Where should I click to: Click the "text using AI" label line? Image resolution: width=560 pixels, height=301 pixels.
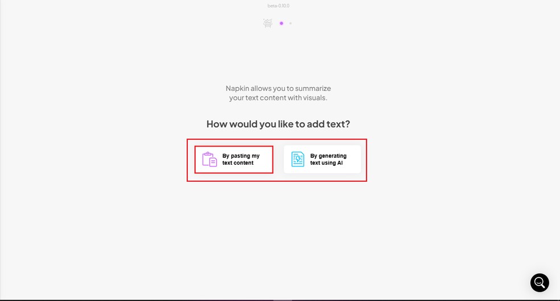click(326, 163)
